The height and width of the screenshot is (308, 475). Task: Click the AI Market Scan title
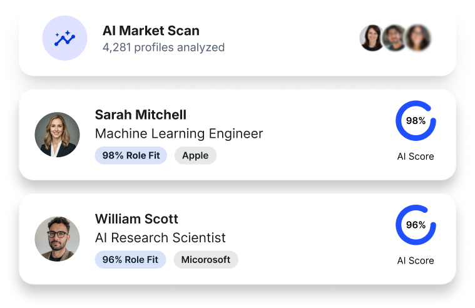pyautogui.click(x=151, y=31)
